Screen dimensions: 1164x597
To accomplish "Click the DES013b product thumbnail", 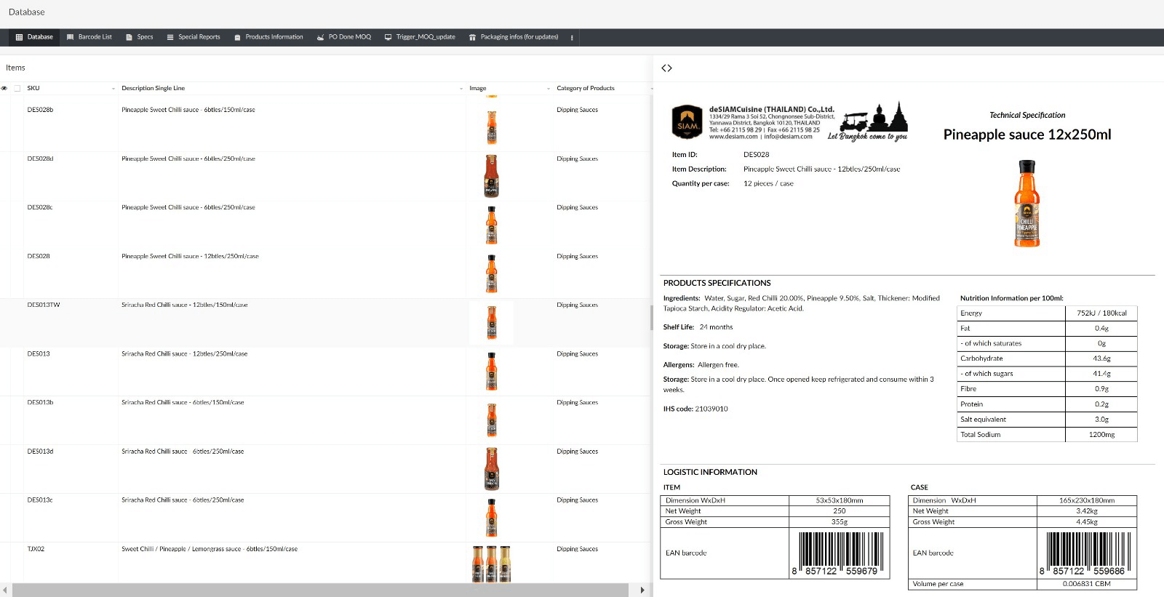I will [x=492, y=420].
